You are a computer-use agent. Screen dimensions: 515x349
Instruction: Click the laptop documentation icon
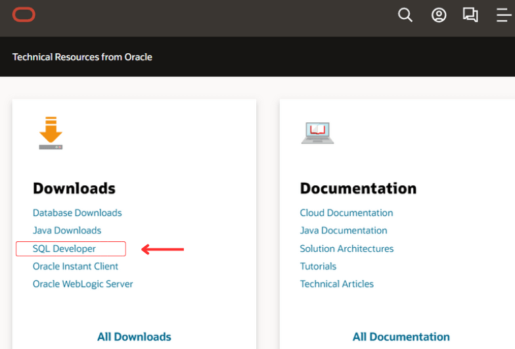(317, 133)
